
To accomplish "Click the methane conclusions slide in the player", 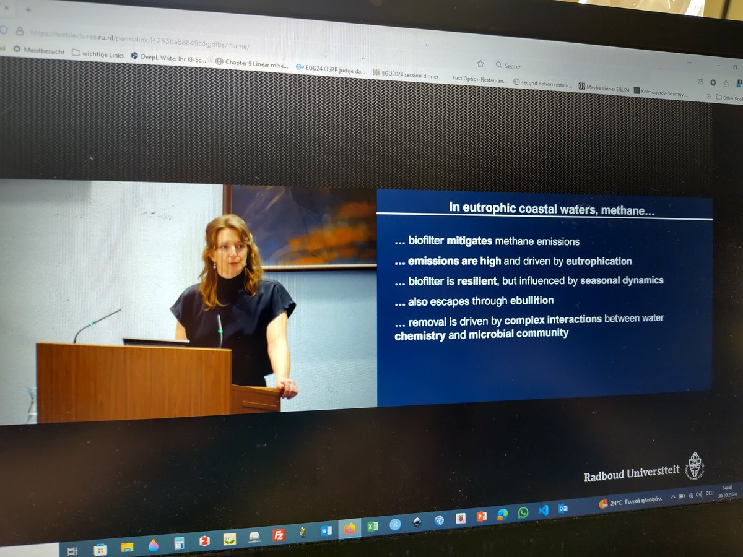I will click(544, 297).
